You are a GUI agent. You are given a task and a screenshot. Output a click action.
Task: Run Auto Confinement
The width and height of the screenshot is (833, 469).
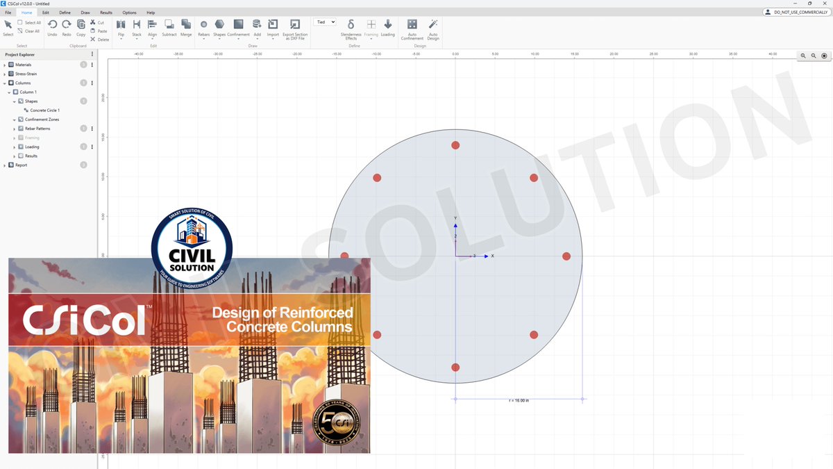click(412, 29)
